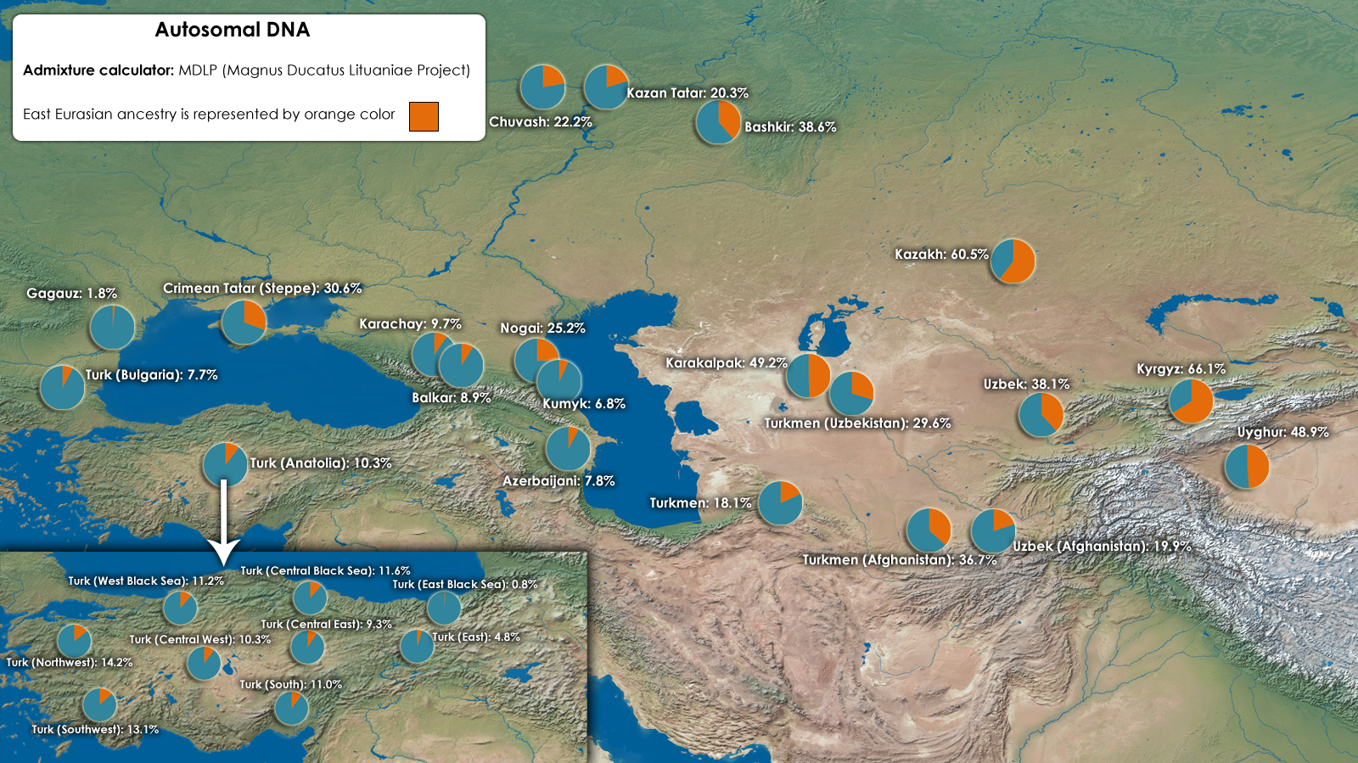Click the Crimean Tatar (Steppe) pie chart
This screenshot has height=763, width=1358.
coord(244,322)
